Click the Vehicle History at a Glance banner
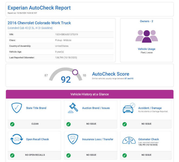 point(90,94)
